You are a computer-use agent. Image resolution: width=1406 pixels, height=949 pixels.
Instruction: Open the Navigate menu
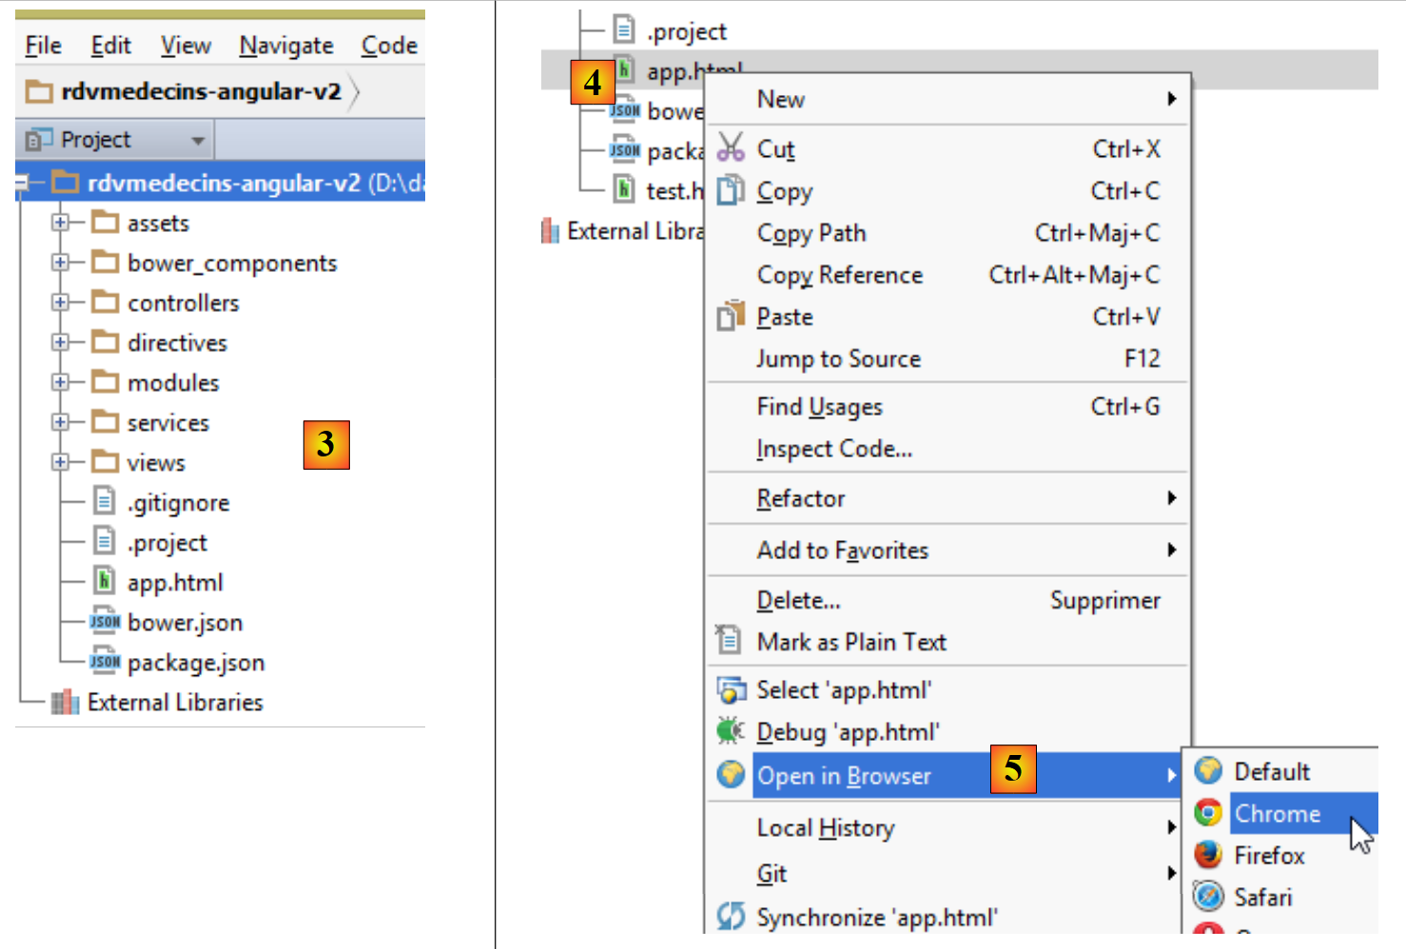286,46
